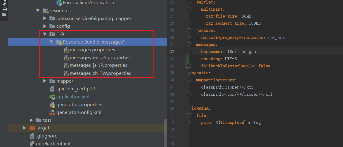This screenshot has height=147, width=343.
Task: Fold the jackson block on line 29
Action: click(189, 30)
